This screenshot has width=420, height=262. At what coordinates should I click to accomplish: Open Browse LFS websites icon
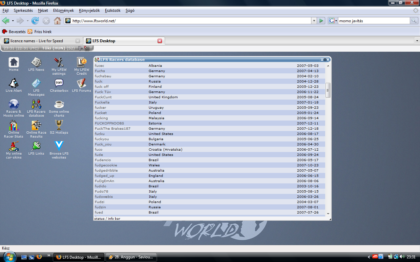tap(59, 150)
